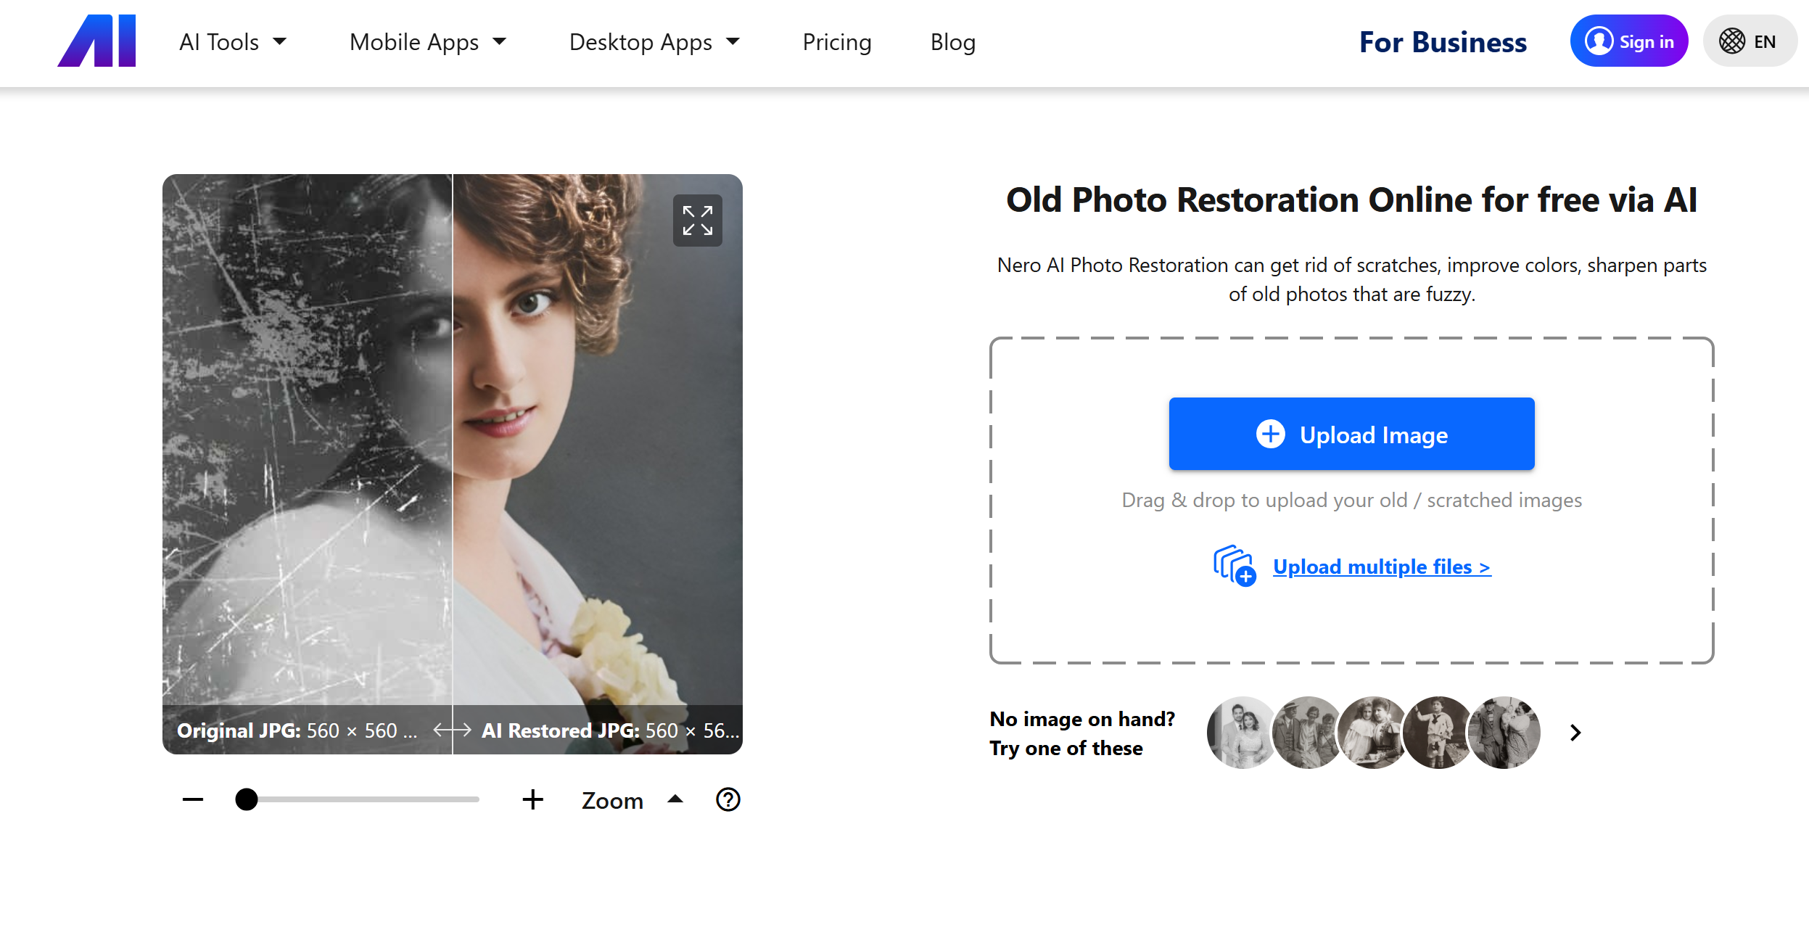View more samples with right chevron arrow
This screenshot has width=1809, height=943.
pos(1575,733)
